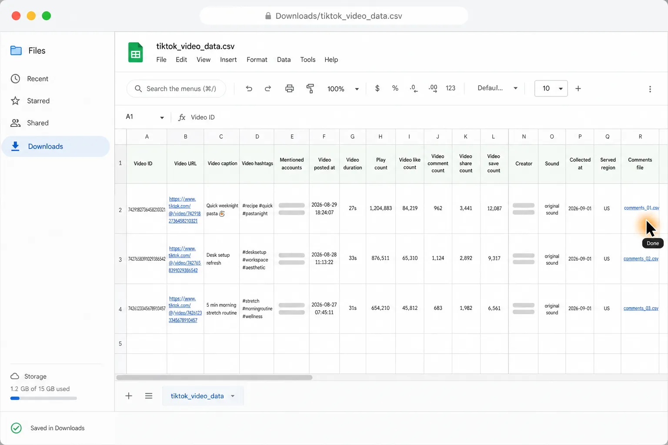Click the print icon
Screen dimensions: 668x445
pyautogui.click(x=289, y=89)
